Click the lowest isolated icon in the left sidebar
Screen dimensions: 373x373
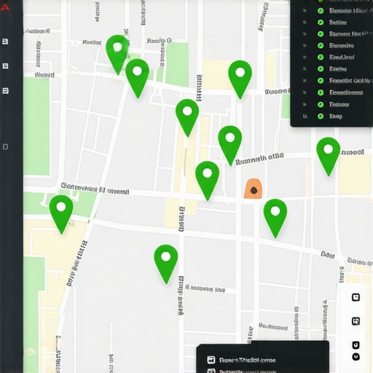(x=5, y=146)
